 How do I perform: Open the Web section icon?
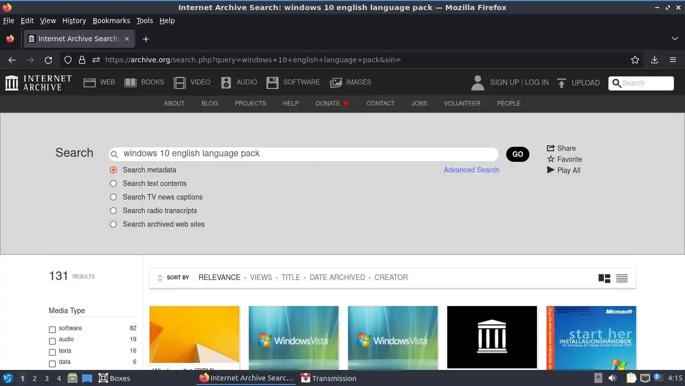coord(90,83)
